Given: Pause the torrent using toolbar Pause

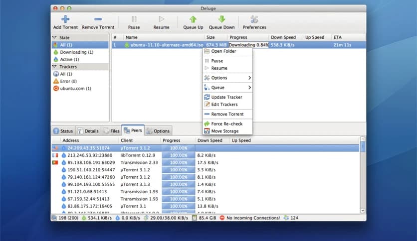Looking at the screenshot, I should tap(134, 22).
